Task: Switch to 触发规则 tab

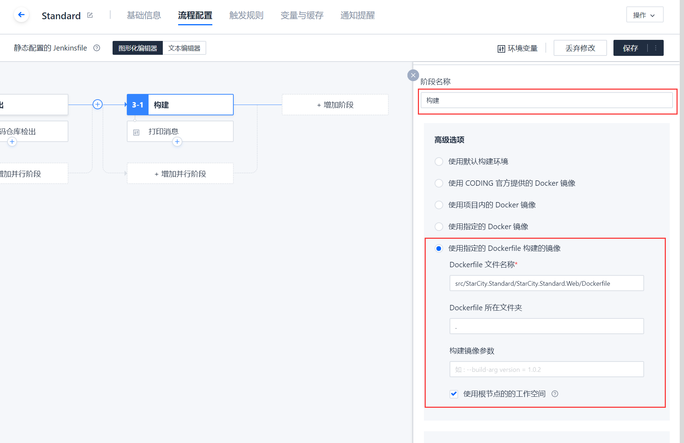Action: pos(246,15)
